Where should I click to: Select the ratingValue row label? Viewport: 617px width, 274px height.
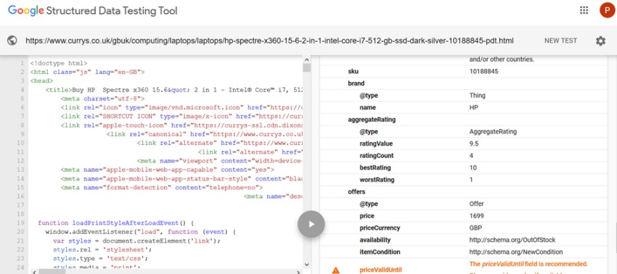pos(376,144)
